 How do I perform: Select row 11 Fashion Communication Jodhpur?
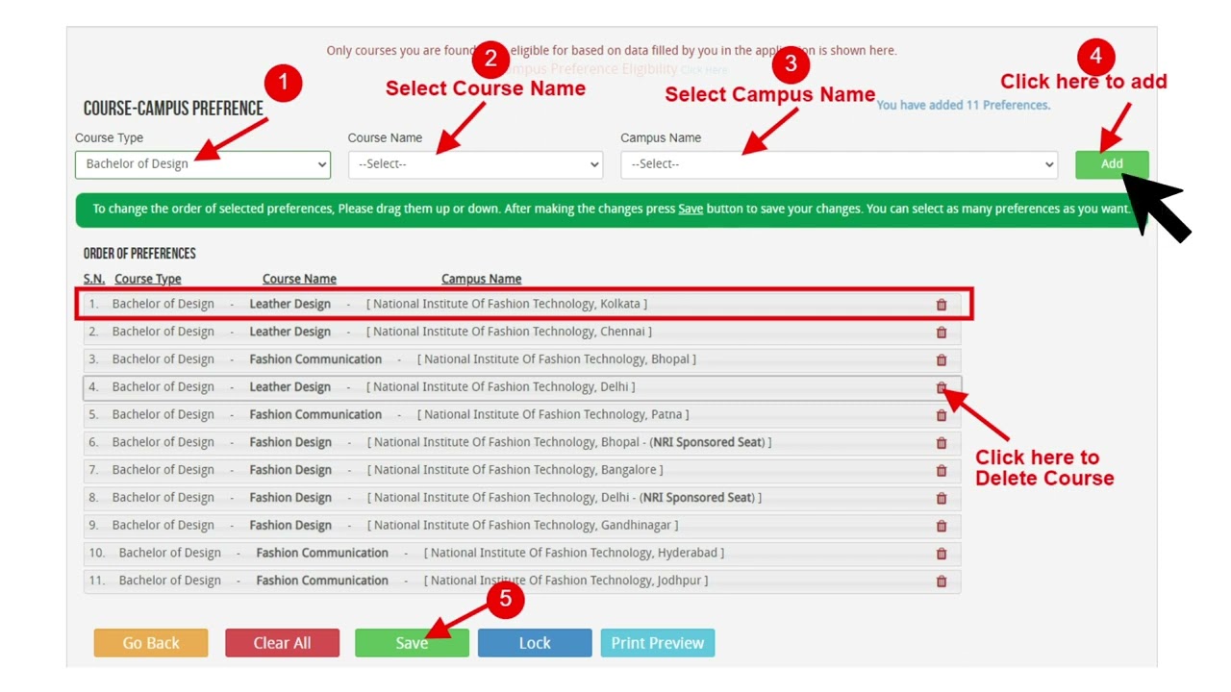click(522, 581)
